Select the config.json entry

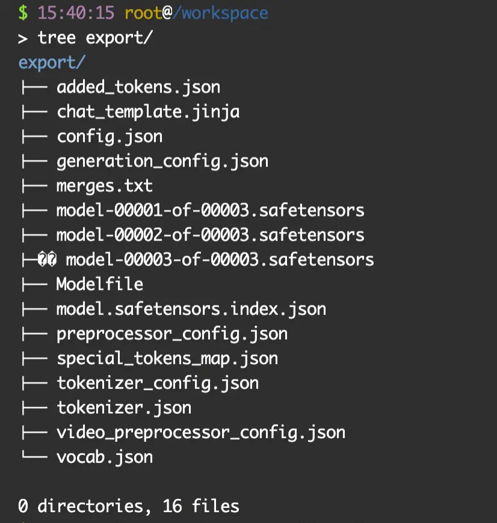point(110,136)
